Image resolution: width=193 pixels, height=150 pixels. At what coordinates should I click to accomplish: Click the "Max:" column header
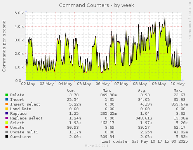(178, 90)
